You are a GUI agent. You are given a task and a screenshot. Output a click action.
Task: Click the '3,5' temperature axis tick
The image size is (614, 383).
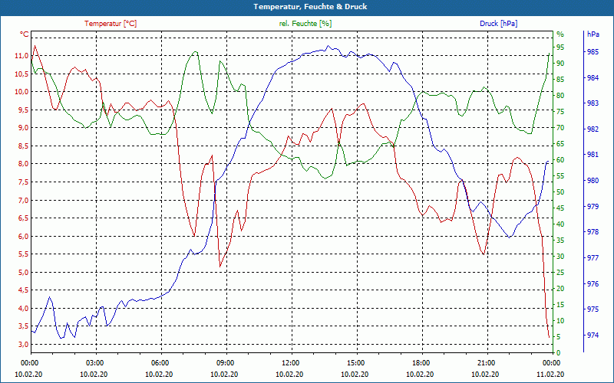pos(23,326)
